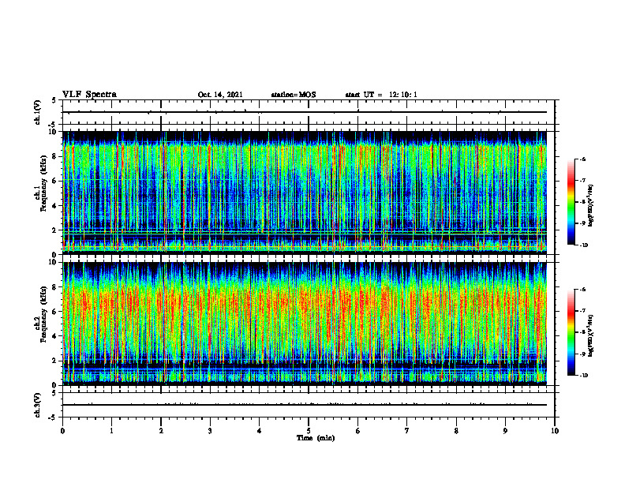This screenshot has height=483, width=625.
Task: Click the -8 label on ch.2 color bar
Action: pos(582,332)
